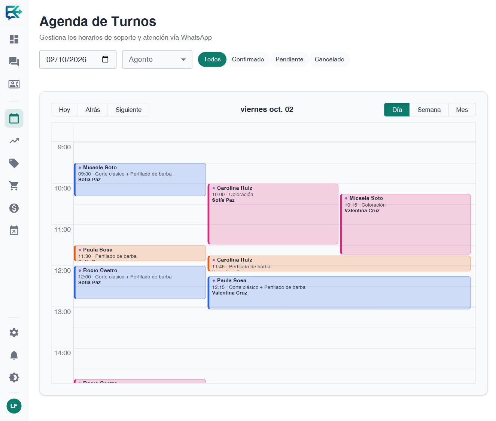Select the Todos status filter chip
The height and width of the screenshot is (421, 496).
[x=212, y=60]
